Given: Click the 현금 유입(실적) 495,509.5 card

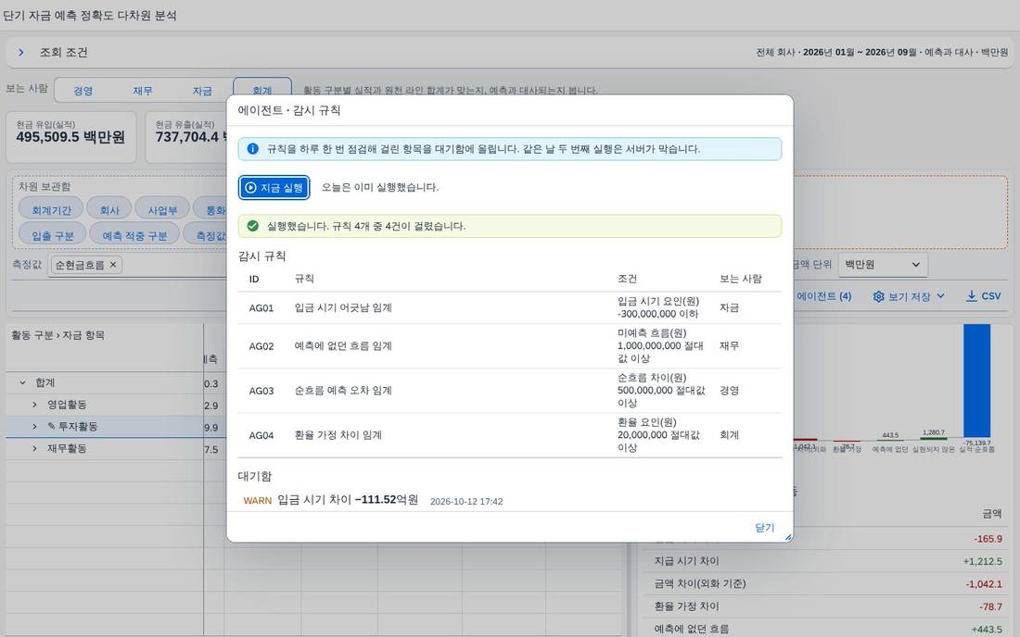Looking at the screenshot, I should click(x=70, y=136).
